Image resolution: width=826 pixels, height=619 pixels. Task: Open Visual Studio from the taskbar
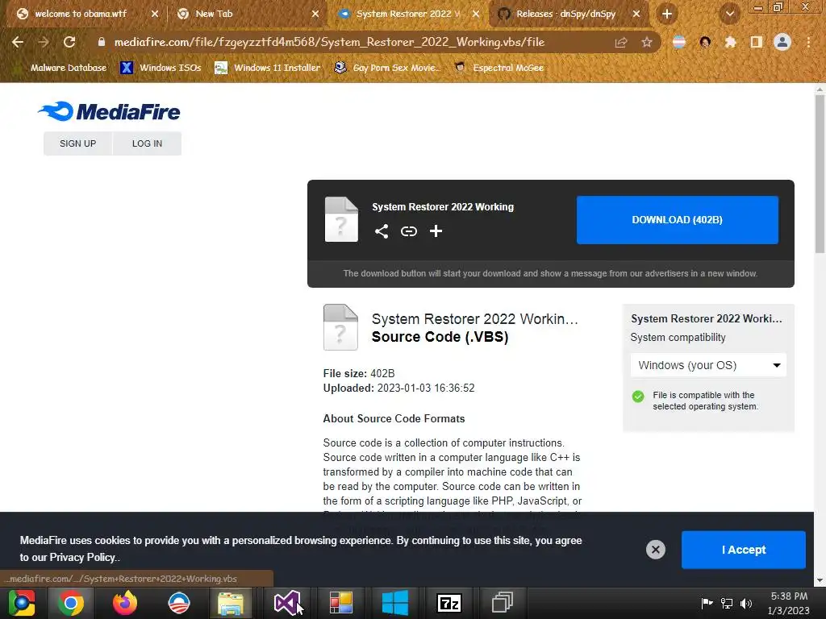[287, 602]
